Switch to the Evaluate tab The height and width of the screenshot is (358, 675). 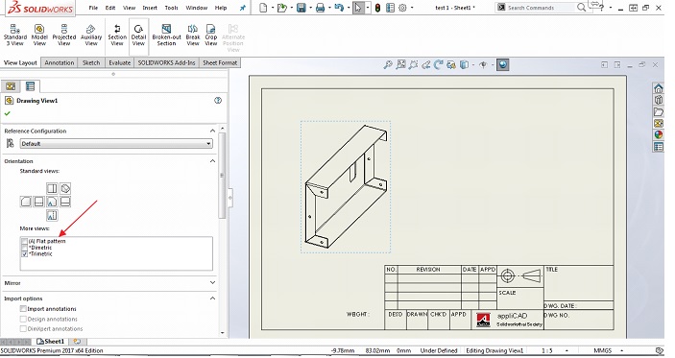coord(120,62)
